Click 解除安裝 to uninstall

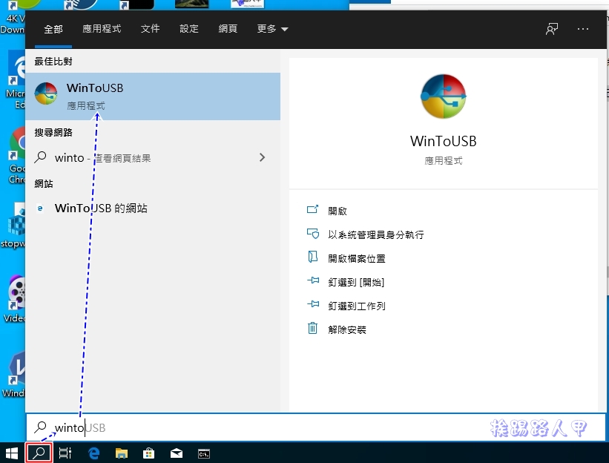(x=347, y=329)
